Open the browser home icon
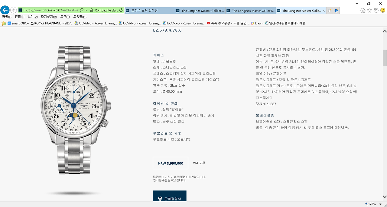 pos(363,10)
